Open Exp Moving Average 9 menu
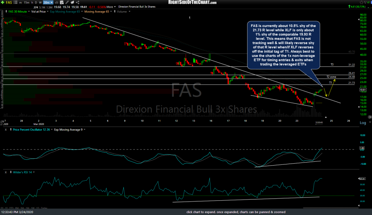 click(70, 130)
